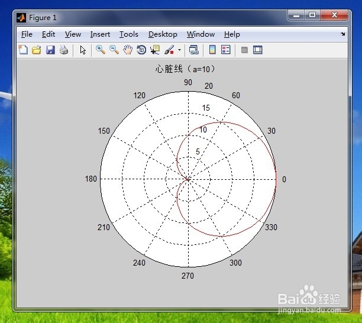Activate the Zoom In magnifier tool
Image resolution: width=362 pixels, height=323 pixels.
[101, 50]
